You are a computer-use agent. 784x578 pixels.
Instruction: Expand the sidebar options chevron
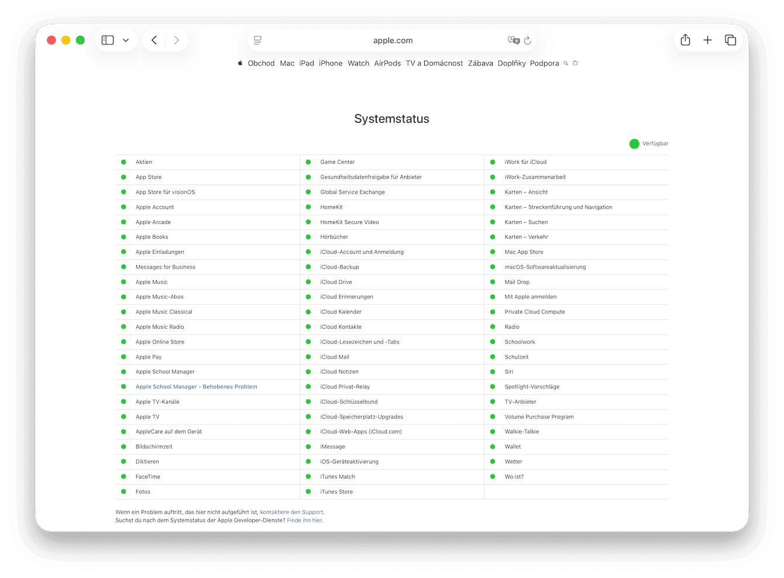pos(126,40)
